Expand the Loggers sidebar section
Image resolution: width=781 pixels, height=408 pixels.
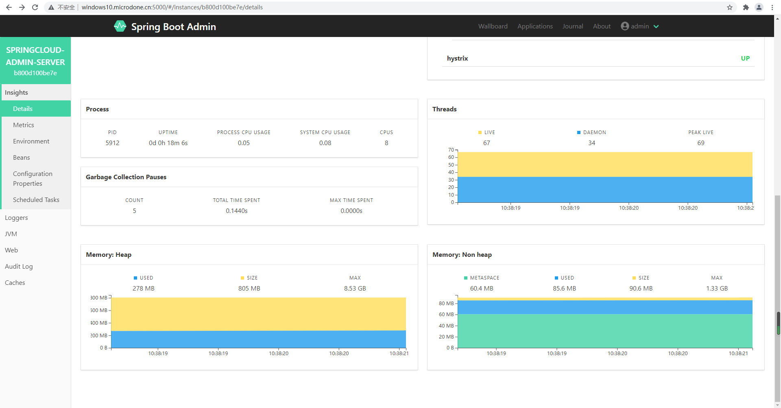coord(35,217)
